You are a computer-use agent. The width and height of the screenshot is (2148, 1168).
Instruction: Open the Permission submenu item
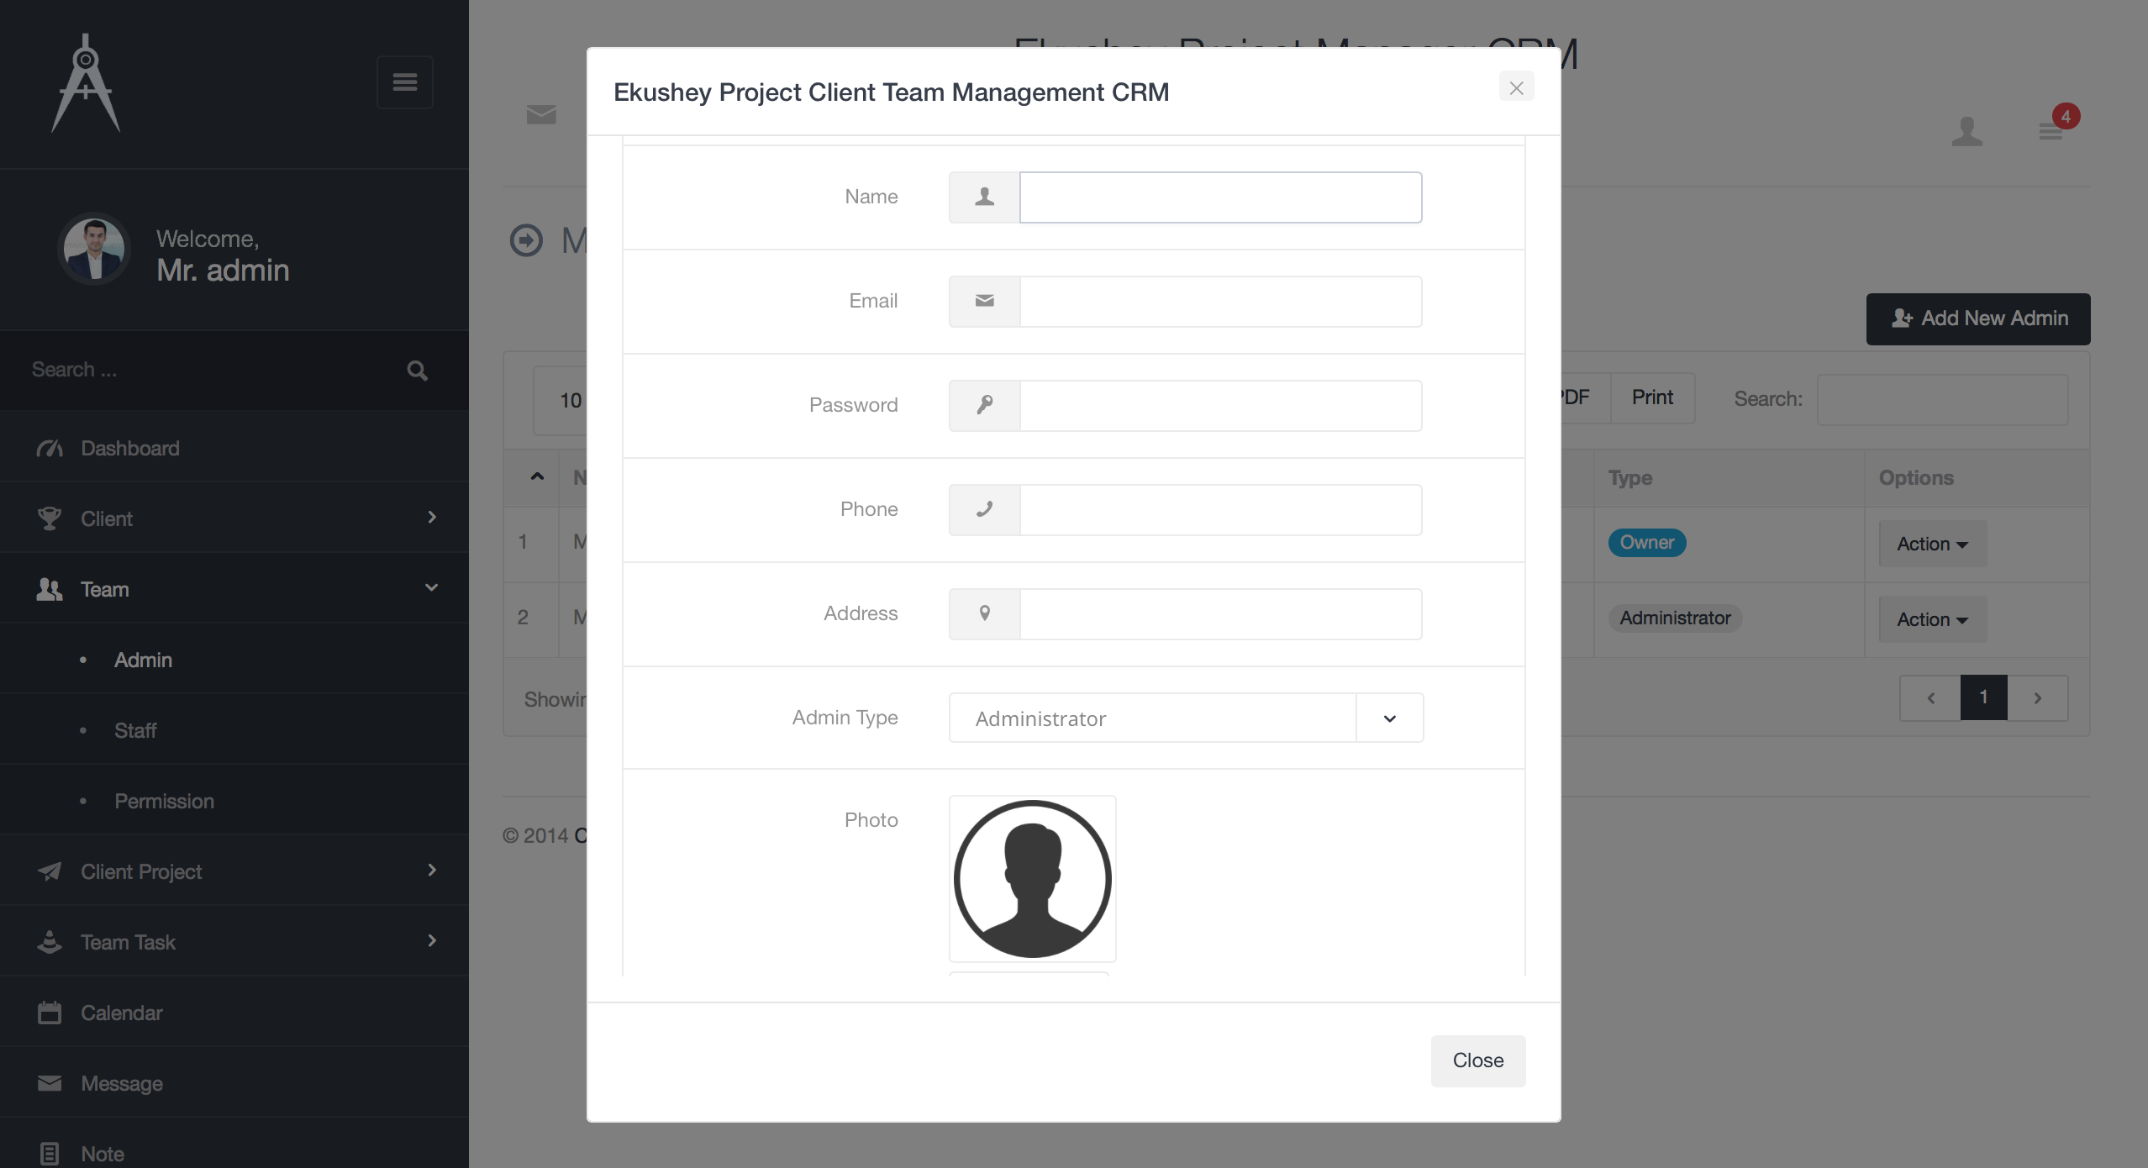(164, 801)
